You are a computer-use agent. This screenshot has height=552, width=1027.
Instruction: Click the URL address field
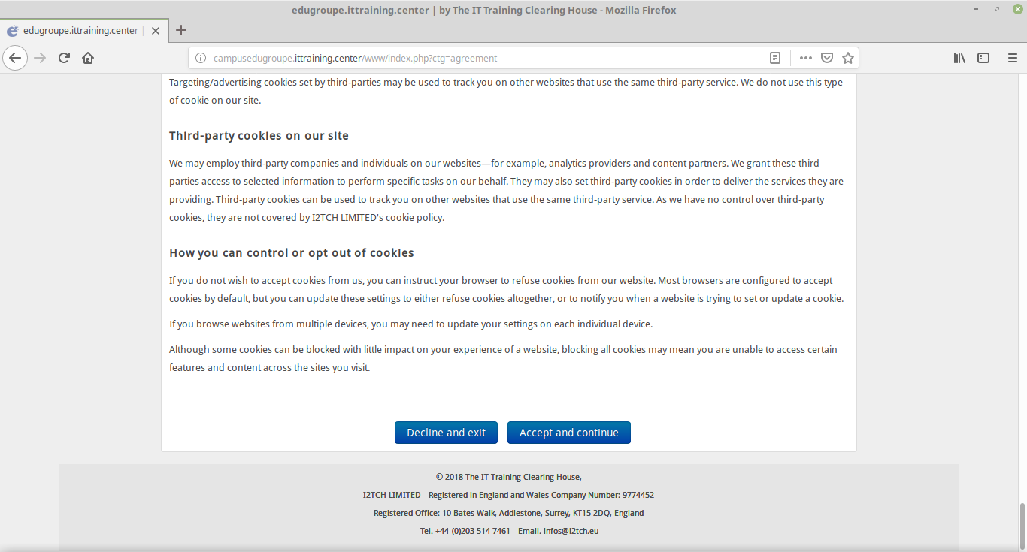481,58
